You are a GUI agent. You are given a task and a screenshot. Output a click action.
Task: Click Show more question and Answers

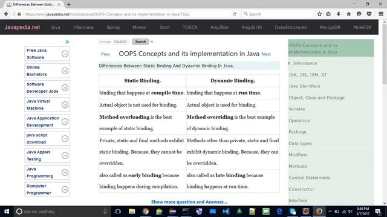click(189, 202)
